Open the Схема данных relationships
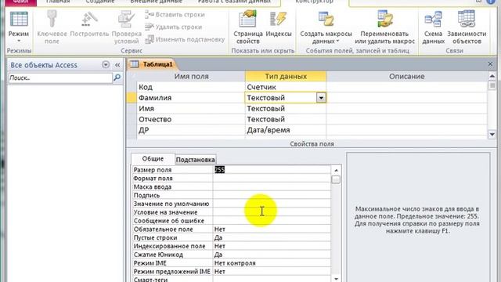 coord(433,27)
